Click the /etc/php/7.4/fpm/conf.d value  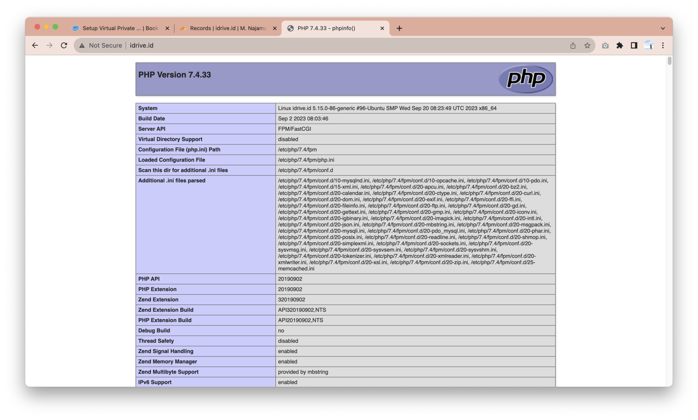point(305,171)
